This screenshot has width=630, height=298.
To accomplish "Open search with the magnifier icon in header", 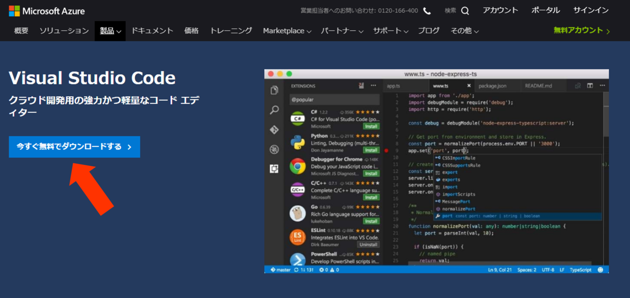I will pyautogui.click(x=465, y=11).
